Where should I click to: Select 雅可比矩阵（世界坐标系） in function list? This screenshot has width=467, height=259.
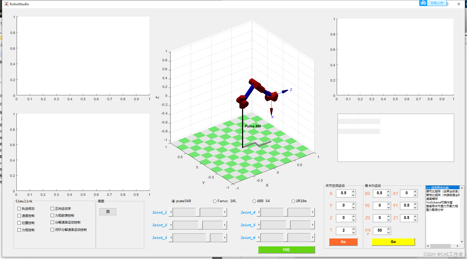pos(443,191)
